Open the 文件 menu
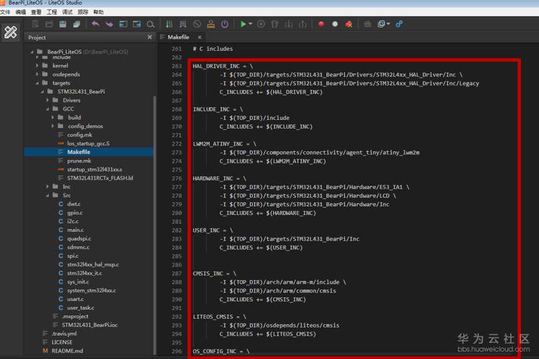The width and height of the screenshot is (539, 359). [x=5, y=12]
